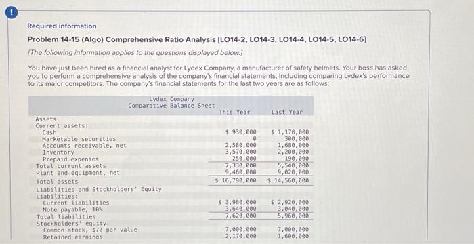Click the $ 3,980,000 current liabilities value
Viewport: 474px width, 244px height.
click(x=238, y=201)
